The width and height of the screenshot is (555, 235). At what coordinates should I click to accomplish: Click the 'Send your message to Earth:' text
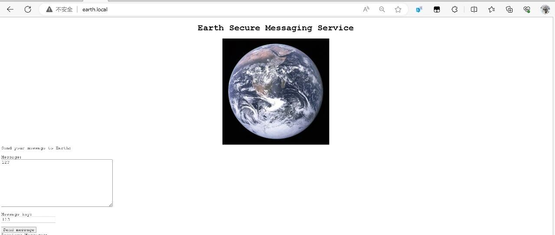pos(36,148)
